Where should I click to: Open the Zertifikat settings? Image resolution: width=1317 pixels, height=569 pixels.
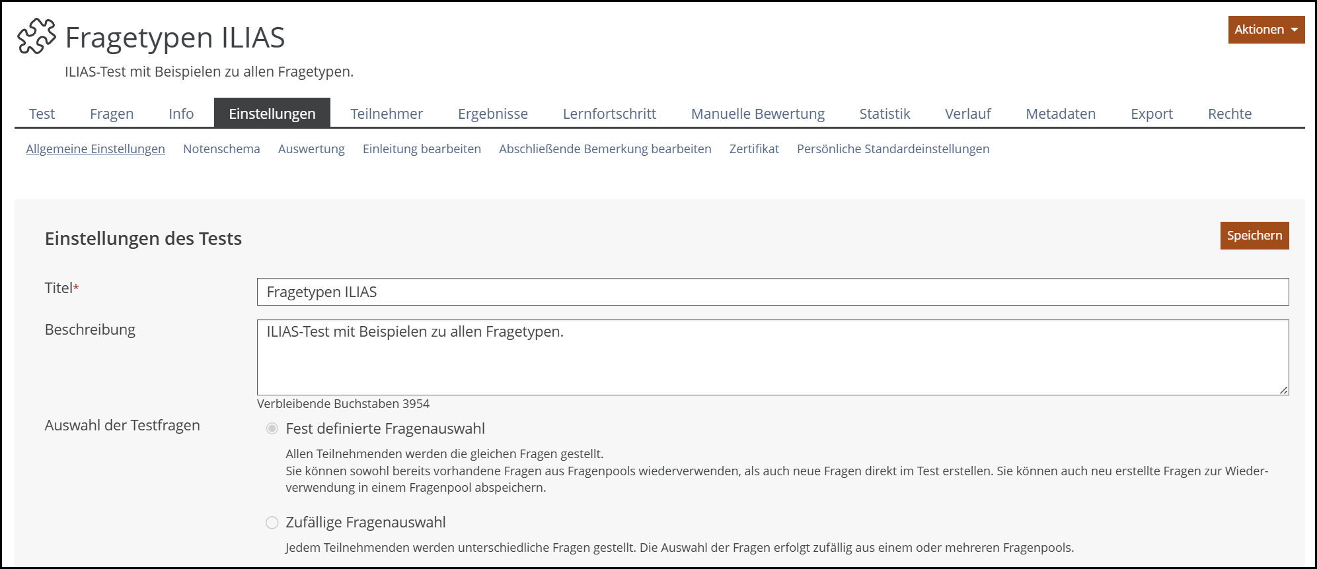(754, 149)
